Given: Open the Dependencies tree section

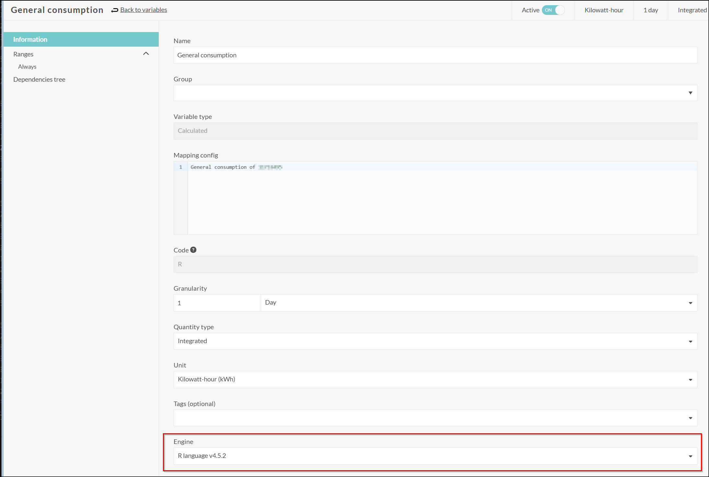Looking at the screenshot, I should (x=39, y=79).
